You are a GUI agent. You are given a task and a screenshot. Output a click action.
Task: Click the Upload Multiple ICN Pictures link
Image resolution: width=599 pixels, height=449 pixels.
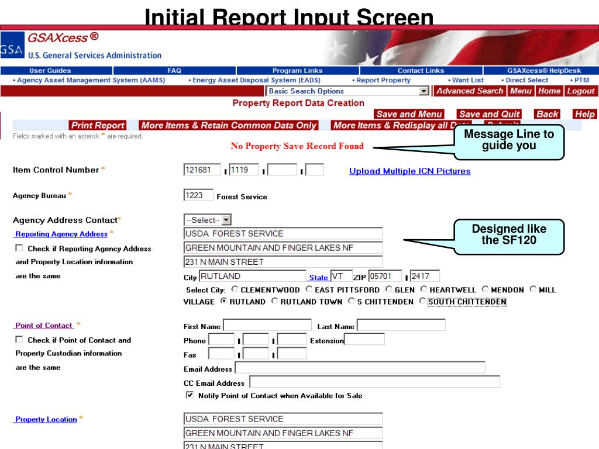409,171
